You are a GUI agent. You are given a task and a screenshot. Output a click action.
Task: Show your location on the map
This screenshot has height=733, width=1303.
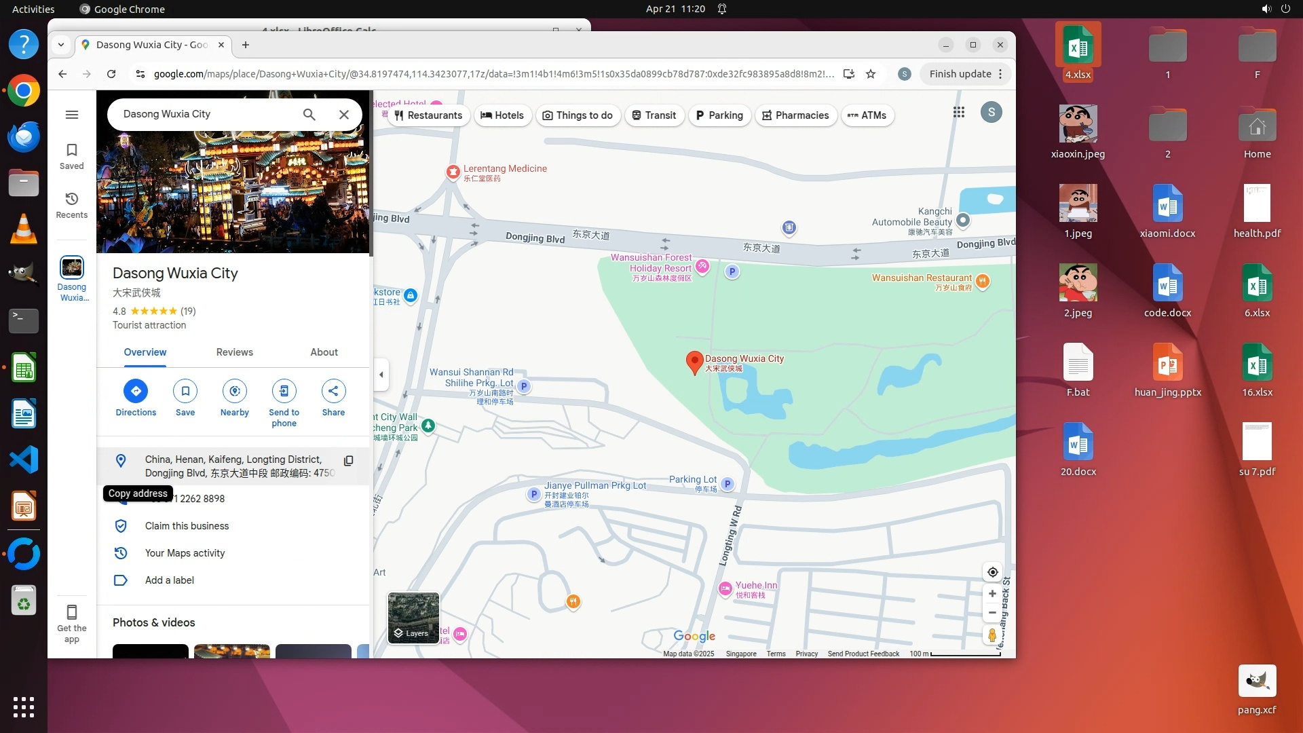tap(992, 572)
